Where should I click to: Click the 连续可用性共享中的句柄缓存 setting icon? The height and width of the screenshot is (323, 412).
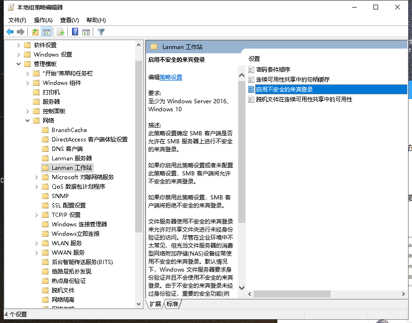pyautogui.click(x=251, y=79)
